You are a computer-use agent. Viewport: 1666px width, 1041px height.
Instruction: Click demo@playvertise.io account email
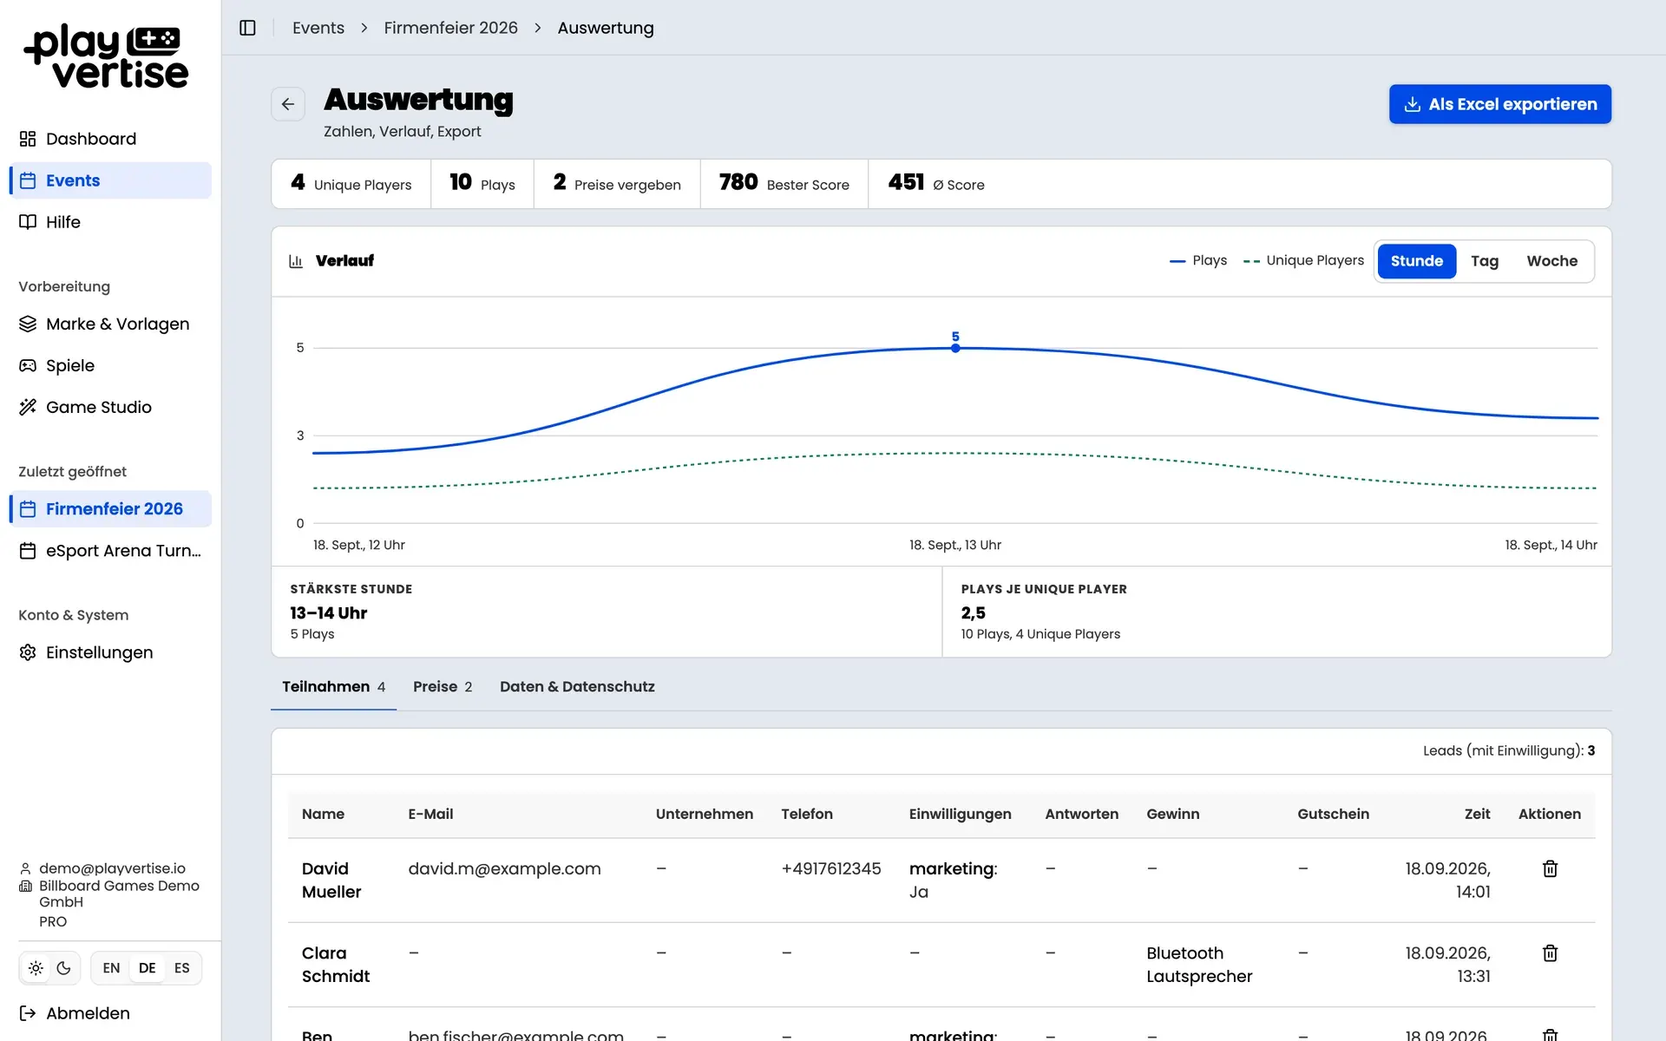point(112,868)
